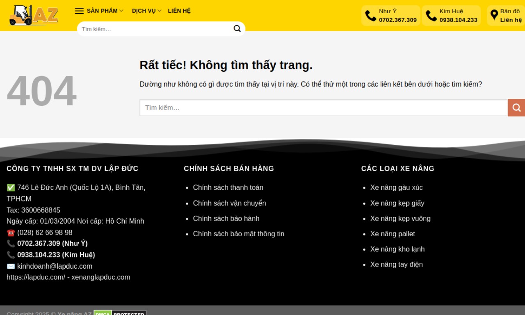Open Bản đồ Liên hệ header button
The image size is (525, 315).
[506, 16]
